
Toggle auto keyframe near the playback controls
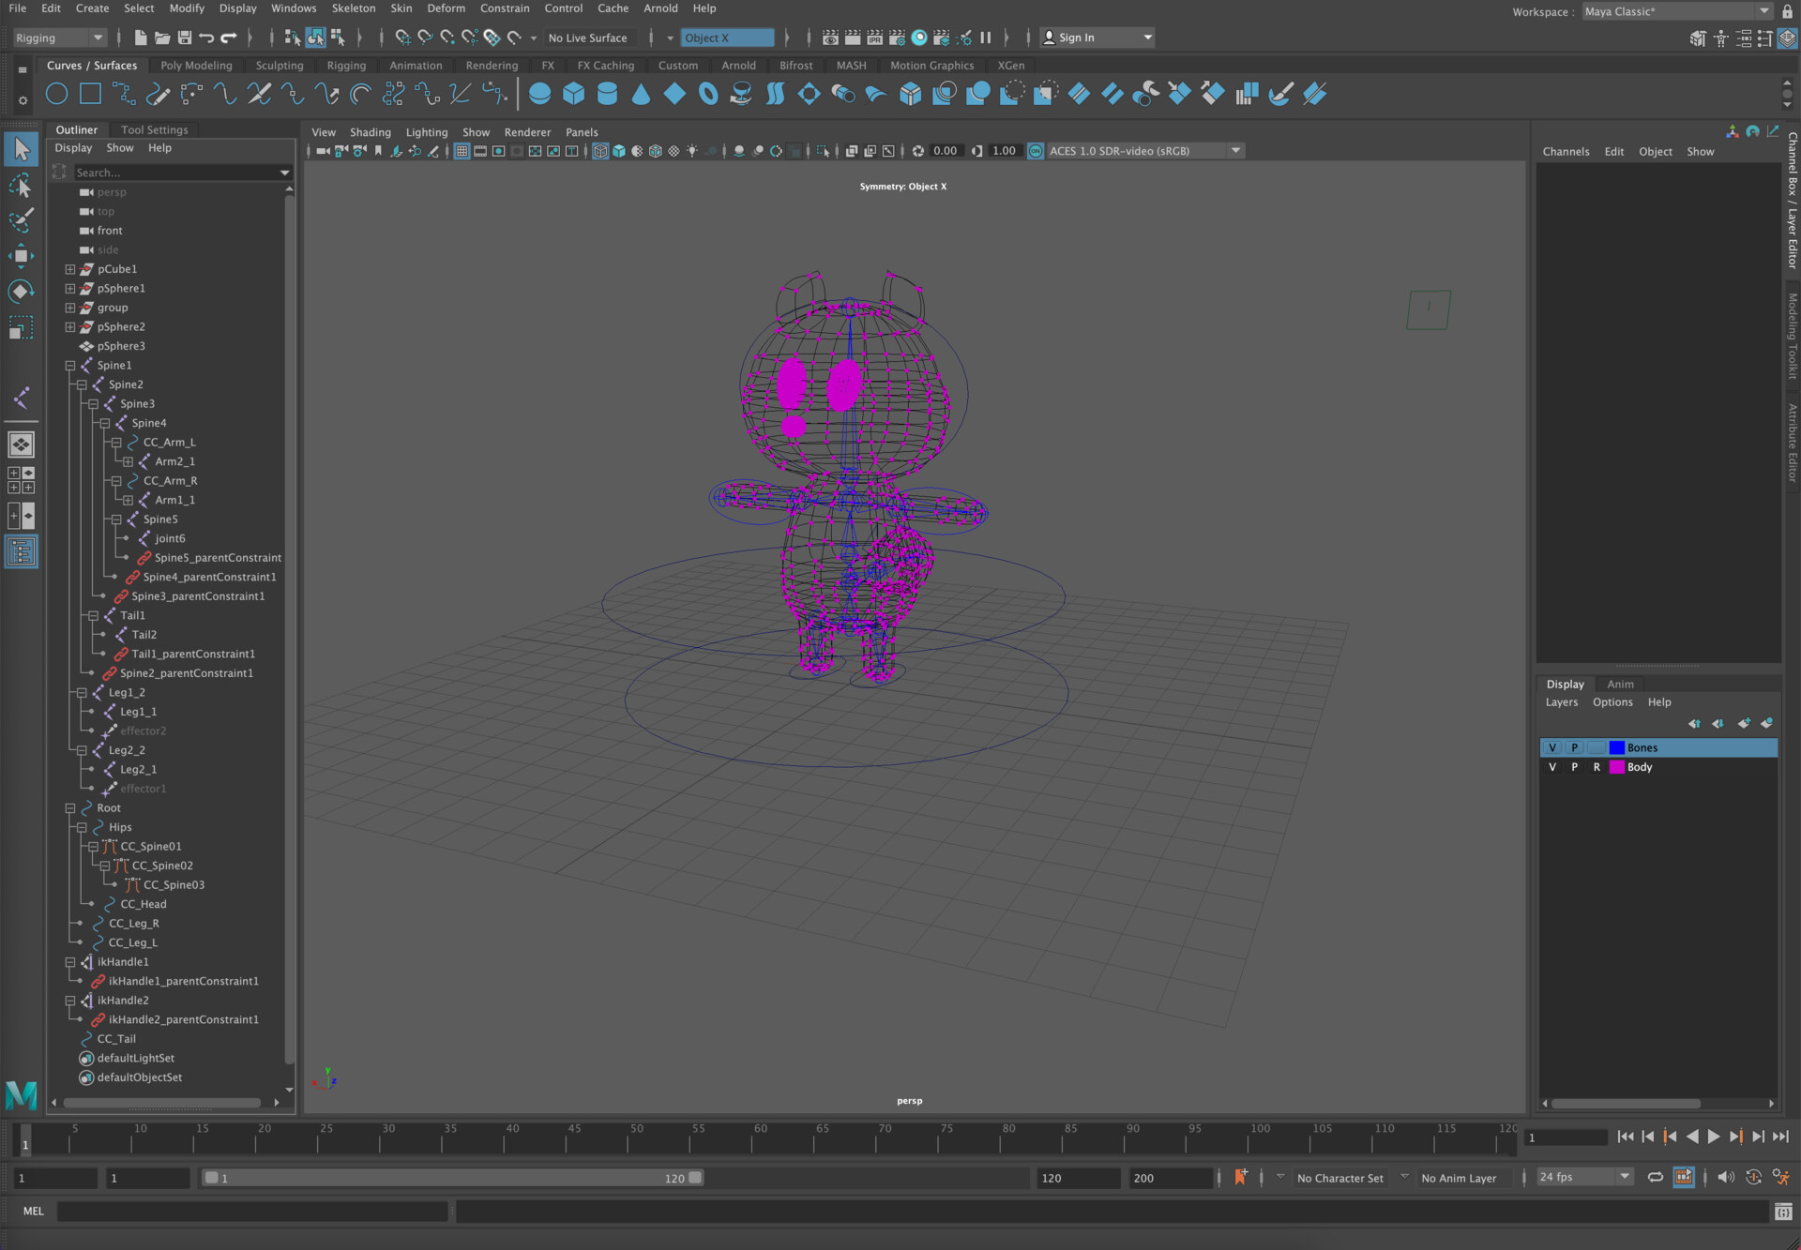click(1753, 1177)
